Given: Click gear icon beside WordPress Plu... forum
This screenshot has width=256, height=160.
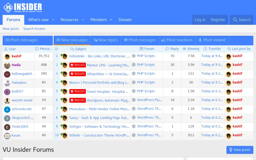Looking at the screenshot, I should click(134, 100).
